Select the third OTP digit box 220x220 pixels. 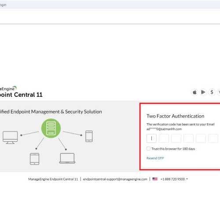click(x=176, y=138)
